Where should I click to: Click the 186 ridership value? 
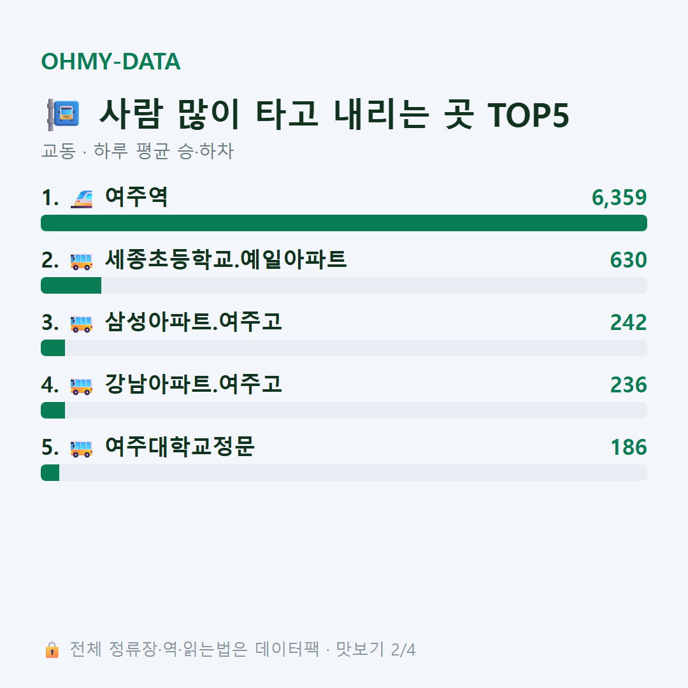(629, 447)
